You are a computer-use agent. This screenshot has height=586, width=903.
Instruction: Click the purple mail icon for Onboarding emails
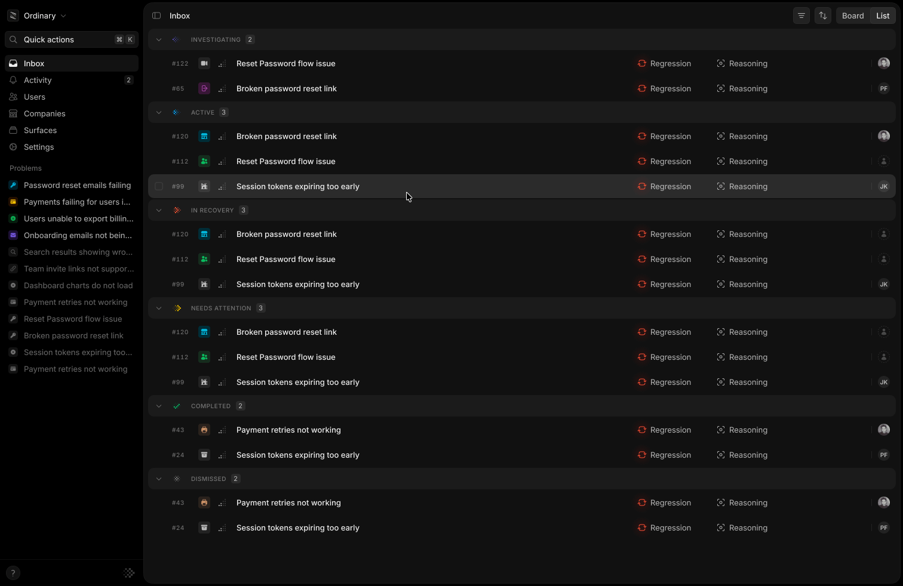pos(13,235)
